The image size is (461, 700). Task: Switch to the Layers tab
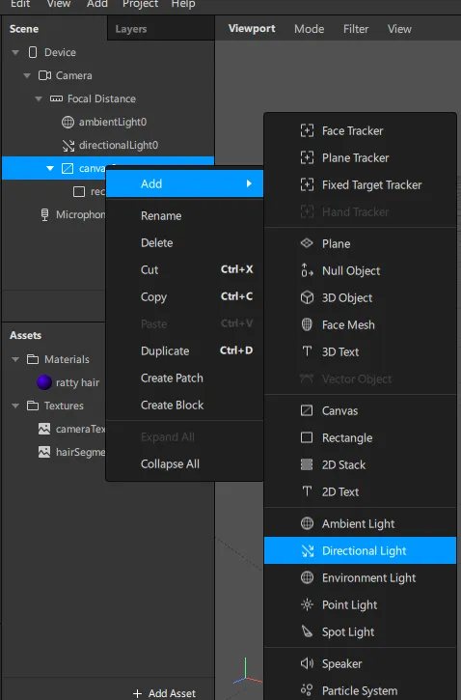coord(130,29)
